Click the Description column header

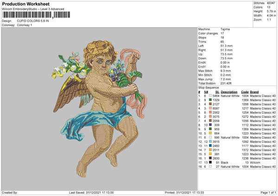click(229, 92)
